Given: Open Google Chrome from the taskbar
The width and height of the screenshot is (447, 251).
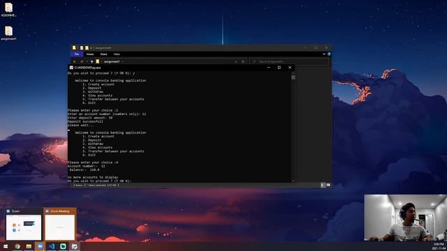Looking at the screenshot, I should pos(17,246).
